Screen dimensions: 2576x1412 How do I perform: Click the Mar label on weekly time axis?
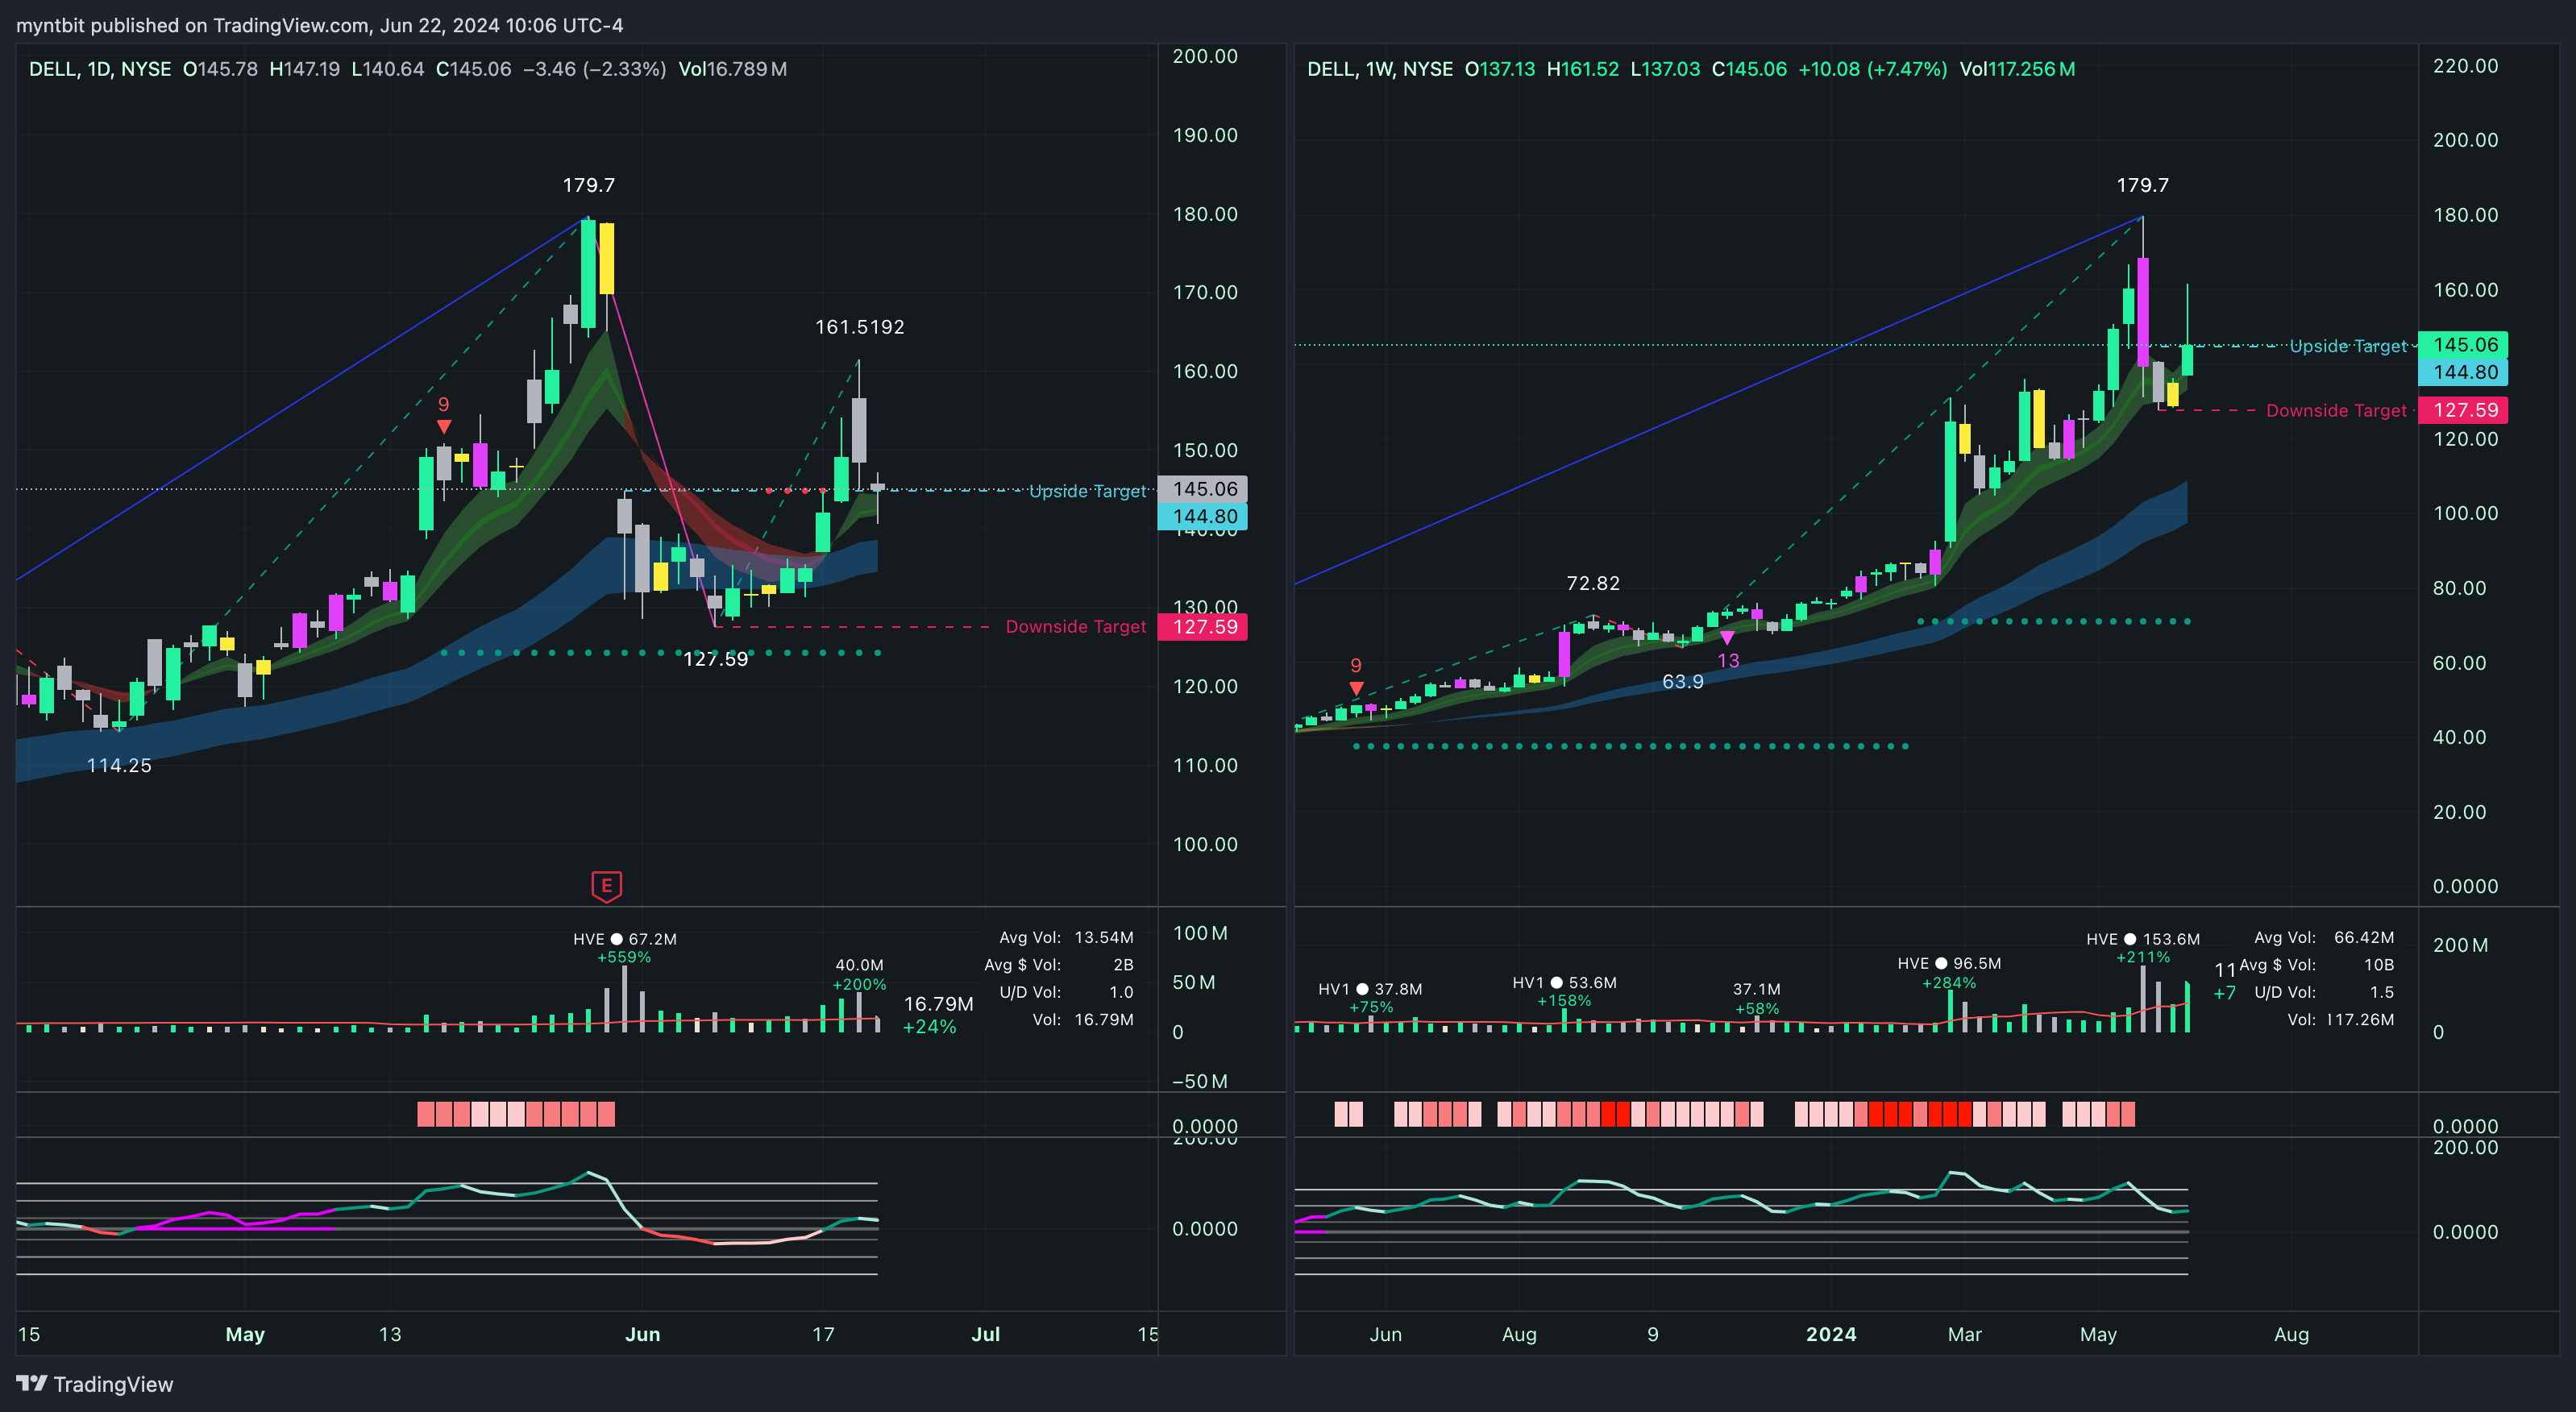pyautogui.click(x=1965, y=1334)
